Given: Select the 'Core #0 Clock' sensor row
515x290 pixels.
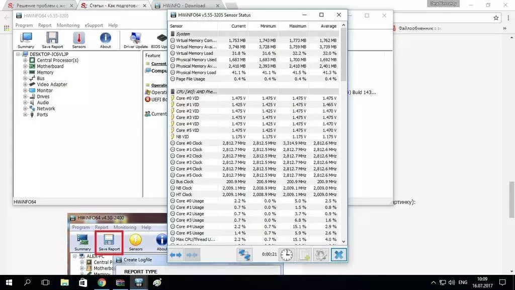Looking at the screenshot, I should [x=254, y=143].
